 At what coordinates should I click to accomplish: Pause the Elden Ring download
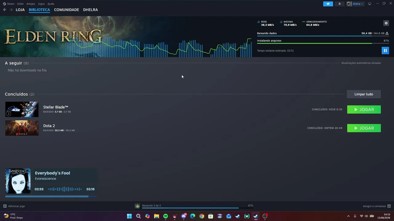pos(385,50)
